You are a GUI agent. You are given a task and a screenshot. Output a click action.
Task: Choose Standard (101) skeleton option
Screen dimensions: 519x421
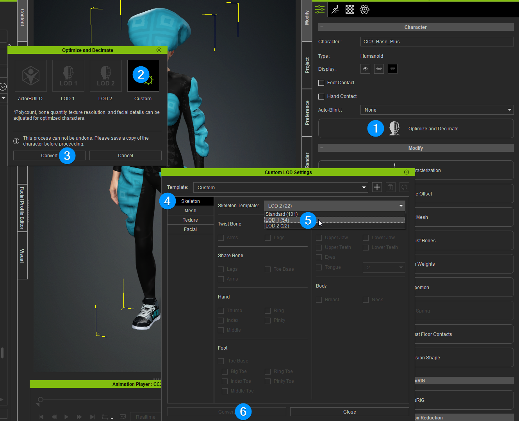[x=334, y=214]
